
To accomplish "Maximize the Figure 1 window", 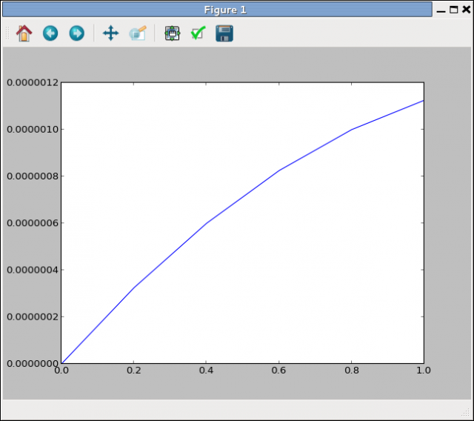I will (454, 10).
